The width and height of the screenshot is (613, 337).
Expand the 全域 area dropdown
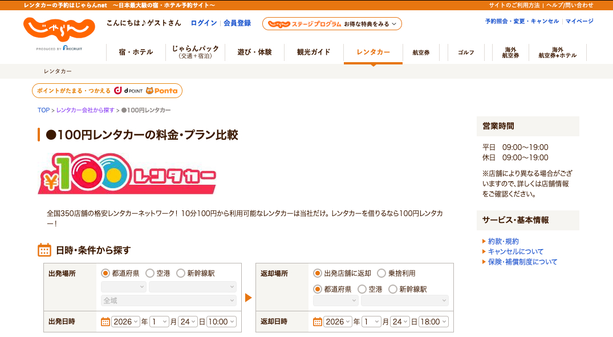(169, 300)
